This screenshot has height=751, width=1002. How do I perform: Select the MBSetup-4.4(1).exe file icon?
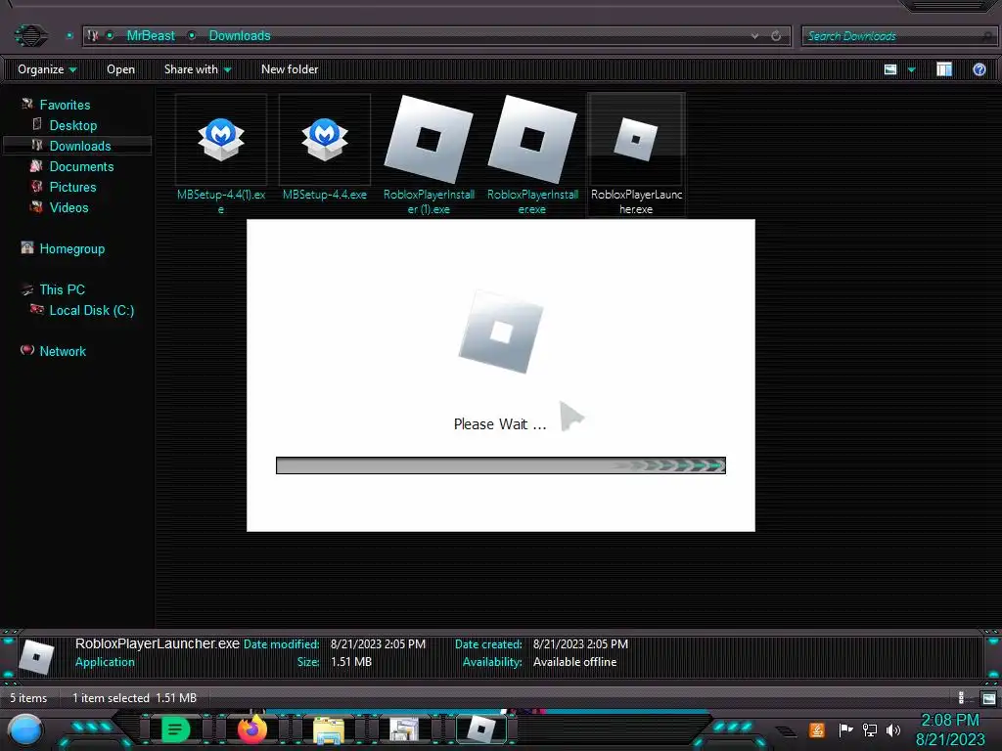coord(220,139)
